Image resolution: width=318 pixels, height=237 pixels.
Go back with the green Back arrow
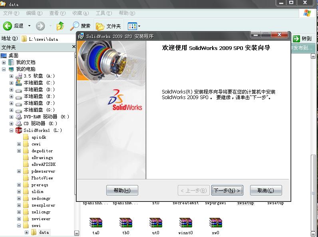click(x=8, y=26)
